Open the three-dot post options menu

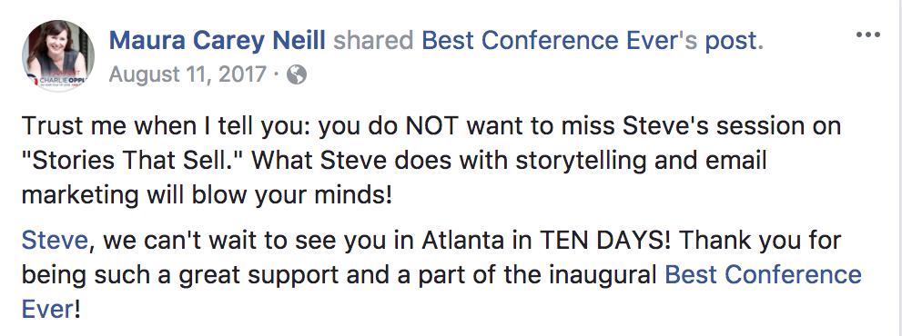click(867, 35)
